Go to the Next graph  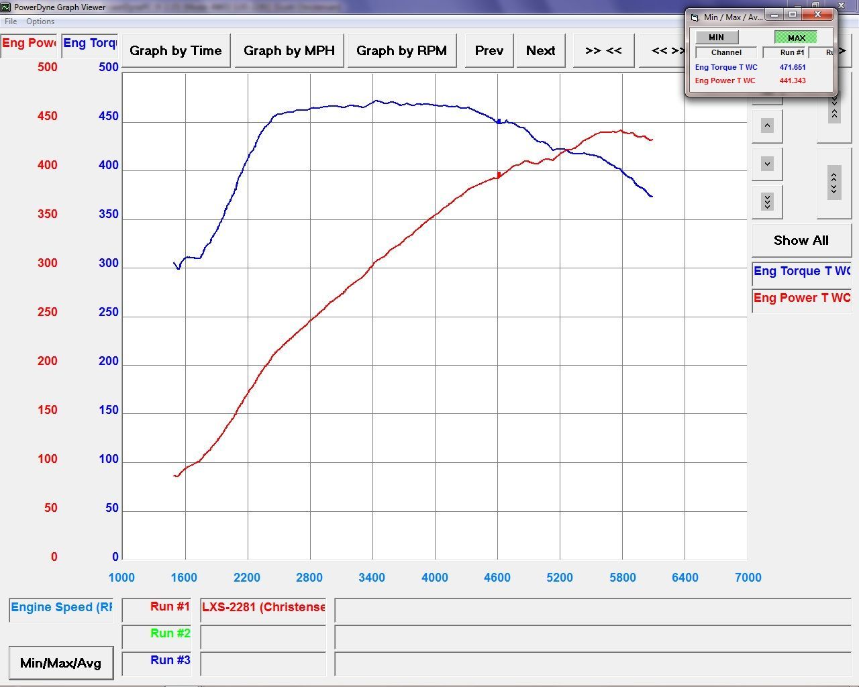[540, 51]
